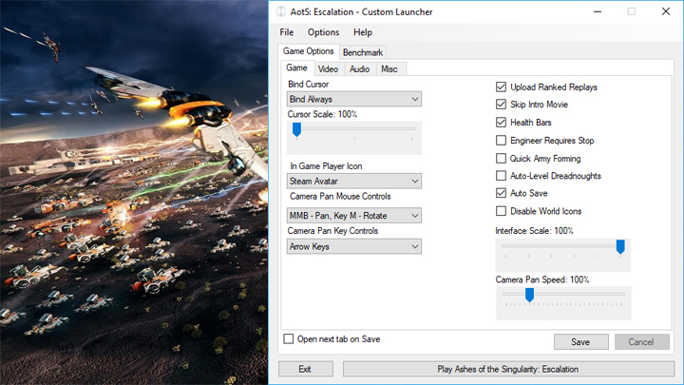
Task: Select the Misc sub-tab
Action: [389, 69]
